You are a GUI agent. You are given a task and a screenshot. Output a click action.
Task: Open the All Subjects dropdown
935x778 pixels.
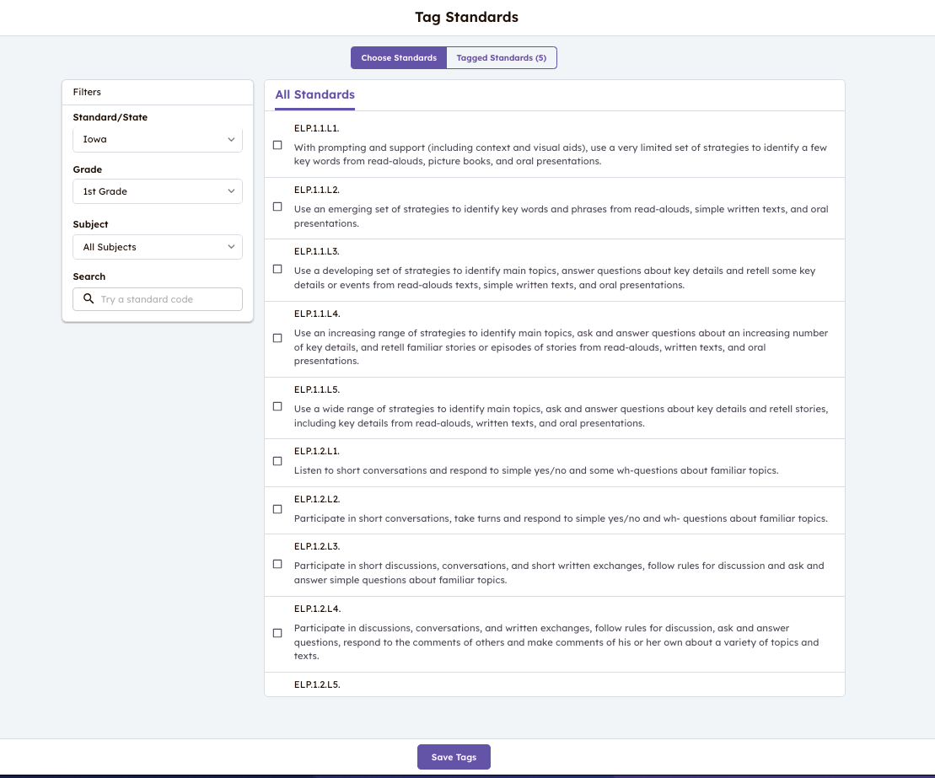[x=157, y=246]
